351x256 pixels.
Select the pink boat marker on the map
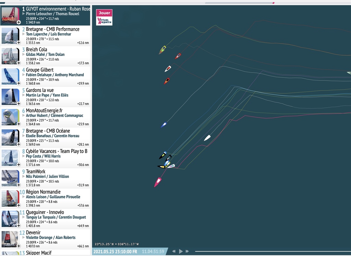point(158,182)
